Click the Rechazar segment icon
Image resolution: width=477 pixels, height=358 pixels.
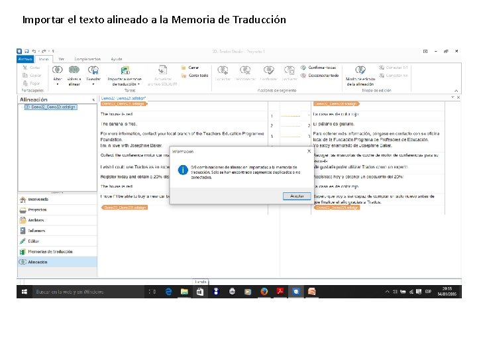[290, 70]
